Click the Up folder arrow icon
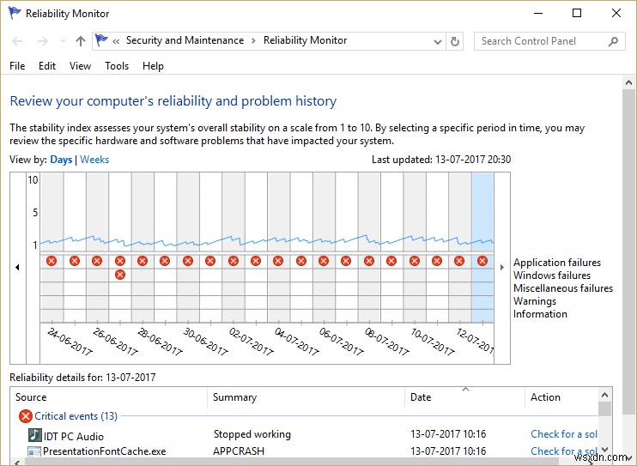Image resolution: width=637 pixels, height=466 pixels. (81, 41)
